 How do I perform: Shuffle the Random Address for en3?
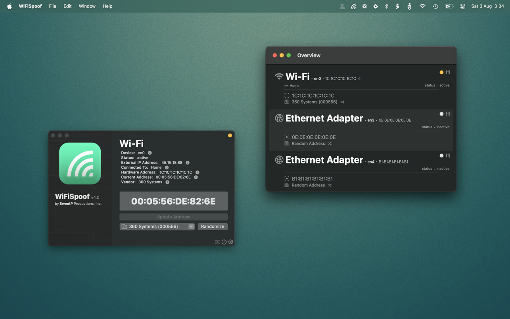(x=330, y=144)
